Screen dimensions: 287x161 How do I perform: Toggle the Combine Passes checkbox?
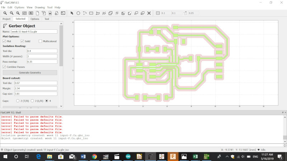(x=4, y=67)
